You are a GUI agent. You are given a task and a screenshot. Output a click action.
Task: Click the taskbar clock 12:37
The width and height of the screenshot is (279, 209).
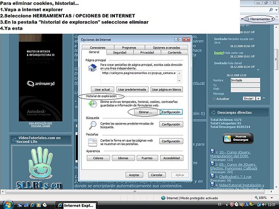click(x=271, y=205)
